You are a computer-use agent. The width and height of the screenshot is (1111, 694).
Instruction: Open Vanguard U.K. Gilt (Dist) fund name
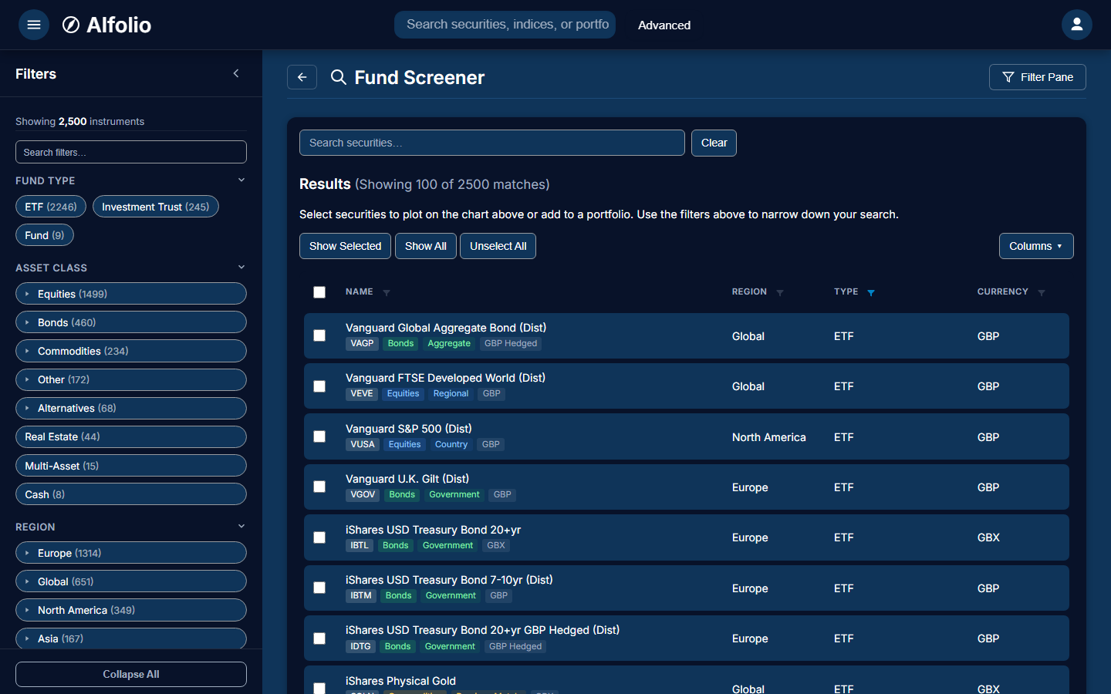(407, 479)
